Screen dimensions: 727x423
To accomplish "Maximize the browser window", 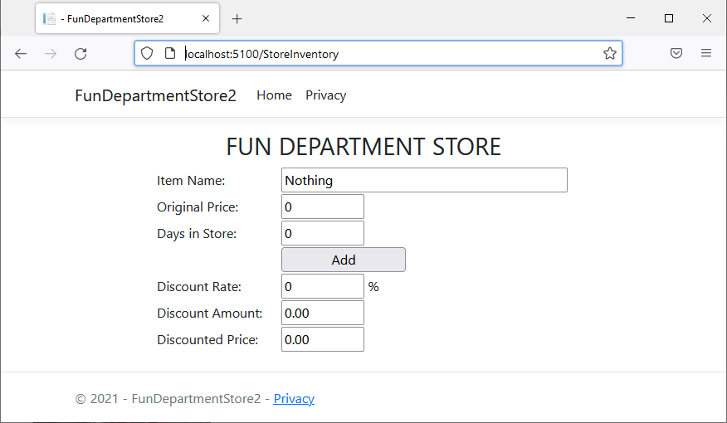I will click(669, 18).
